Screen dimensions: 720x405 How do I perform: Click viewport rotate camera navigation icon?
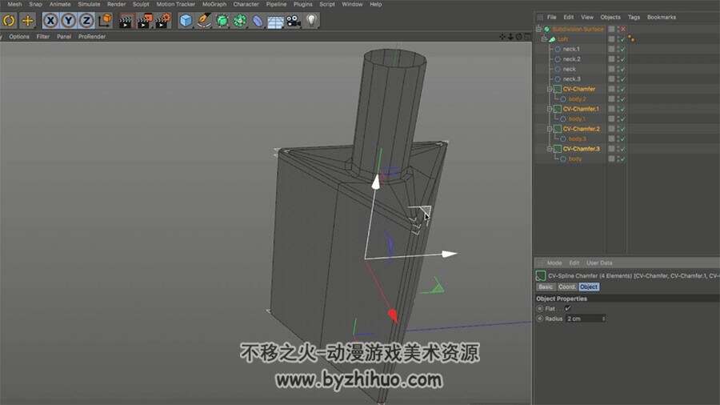(x=519, y=37)
